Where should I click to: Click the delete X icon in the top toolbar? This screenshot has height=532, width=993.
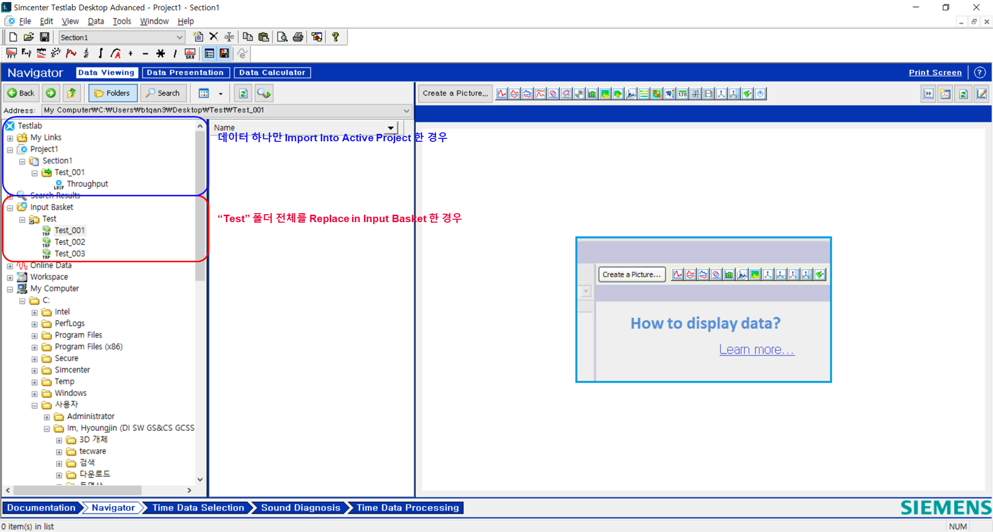point(213,37)
